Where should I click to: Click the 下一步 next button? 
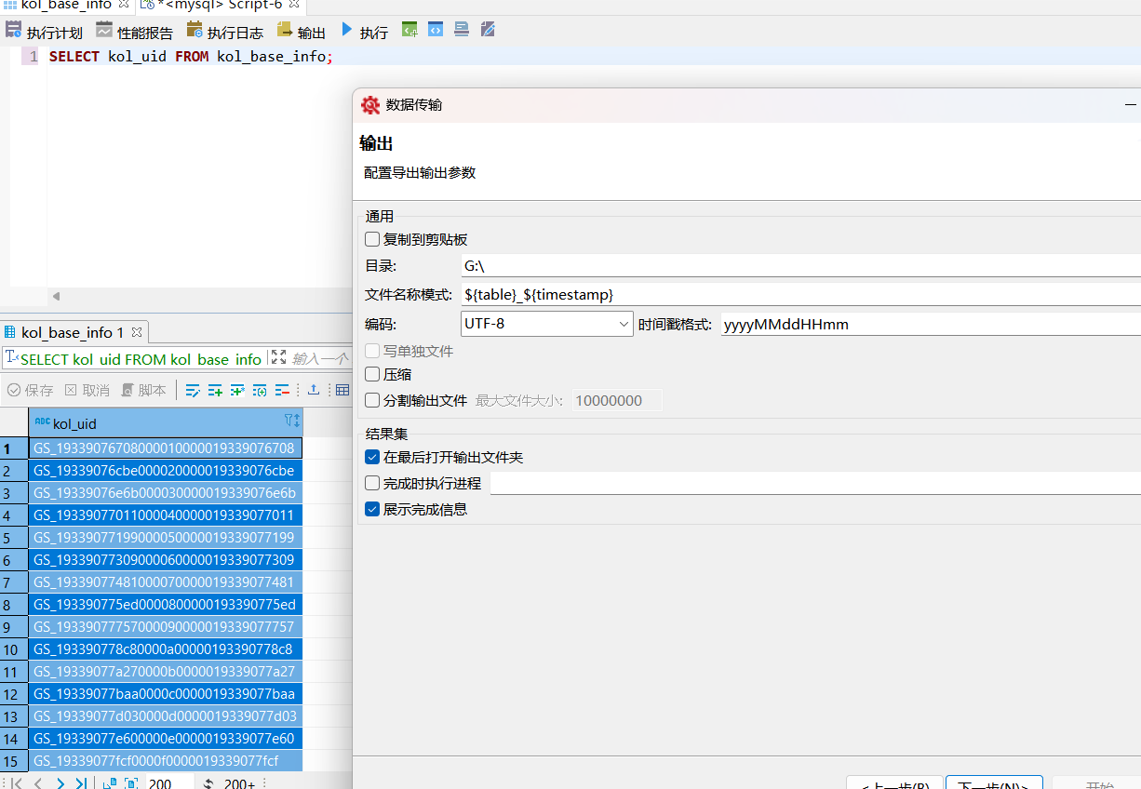991,784
